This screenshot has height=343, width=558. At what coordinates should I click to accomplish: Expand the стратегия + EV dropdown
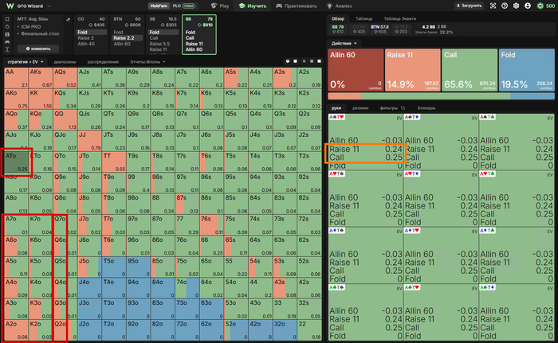click(26, 62)
